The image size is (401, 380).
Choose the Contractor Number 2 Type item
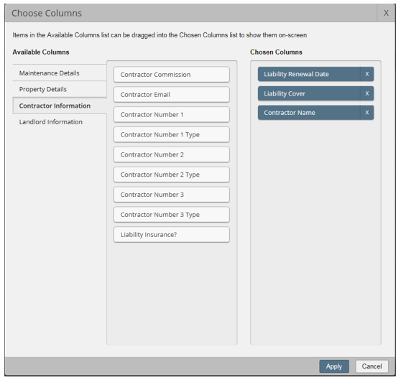(x=172, y=175)
